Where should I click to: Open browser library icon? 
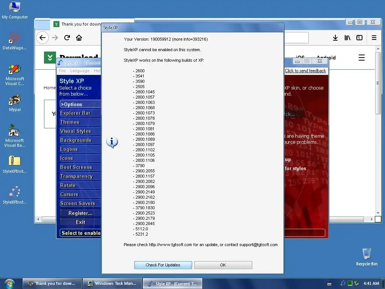pyautogui.click(x=347, y=38)
